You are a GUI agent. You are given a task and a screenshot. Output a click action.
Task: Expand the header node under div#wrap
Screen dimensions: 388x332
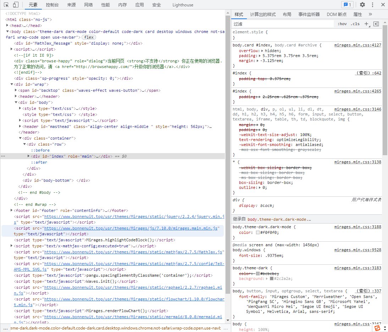pyautogui.click(x=16, y=96)
